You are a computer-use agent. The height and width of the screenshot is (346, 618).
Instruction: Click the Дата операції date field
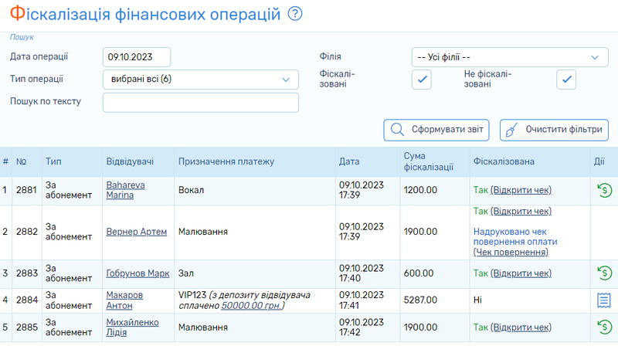[x=136, y=57]
